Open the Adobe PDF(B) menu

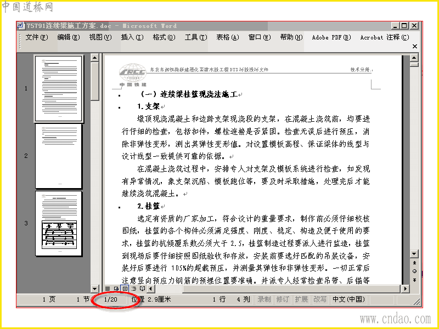(x=331, y=37)
